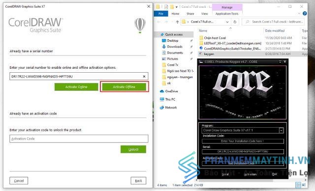Click the Ngôi sao Noel folder in navigation pane
This screenshot has width=315, height=191.
(178, 71)
